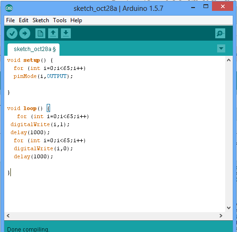This screenshot has height=232, width=237.
Task: Open the Sketch menu
Action: [x=41, y=20]
